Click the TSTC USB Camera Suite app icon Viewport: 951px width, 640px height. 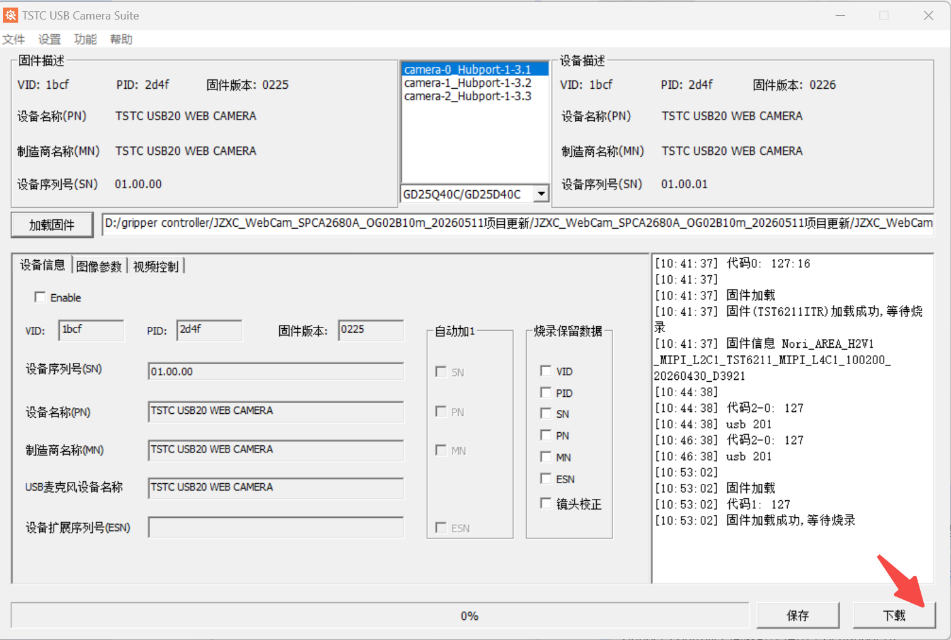click(x=11, y=15)
